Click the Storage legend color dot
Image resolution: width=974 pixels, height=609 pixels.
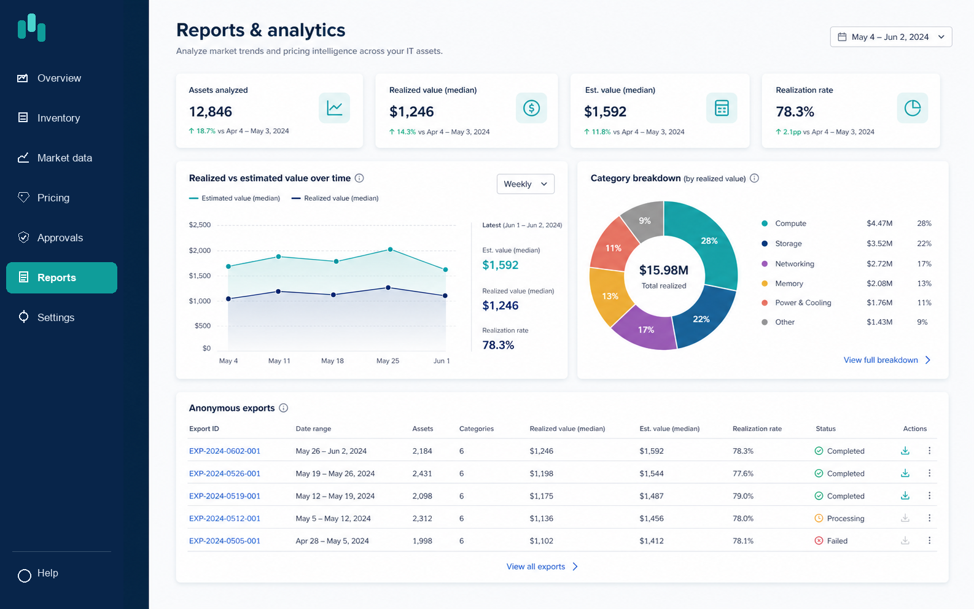765,244
